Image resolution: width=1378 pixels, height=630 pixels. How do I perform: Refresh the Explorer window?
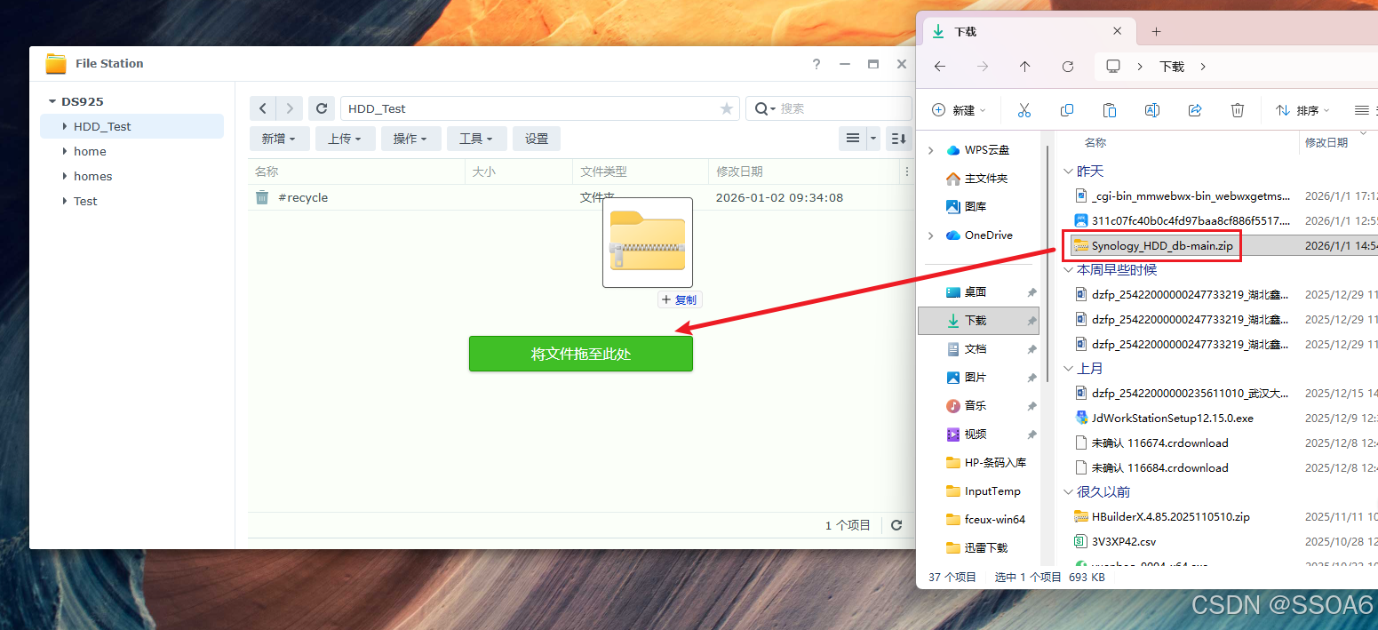coord(1068,67)
